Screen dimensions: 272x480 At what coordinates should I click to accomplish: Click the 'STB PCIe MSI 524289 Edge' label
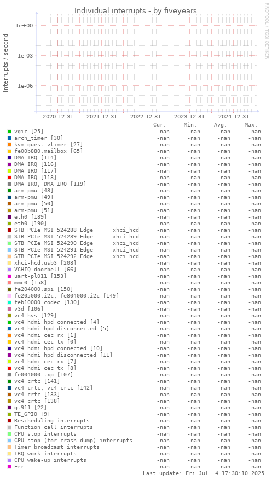(x=54, y=237)
